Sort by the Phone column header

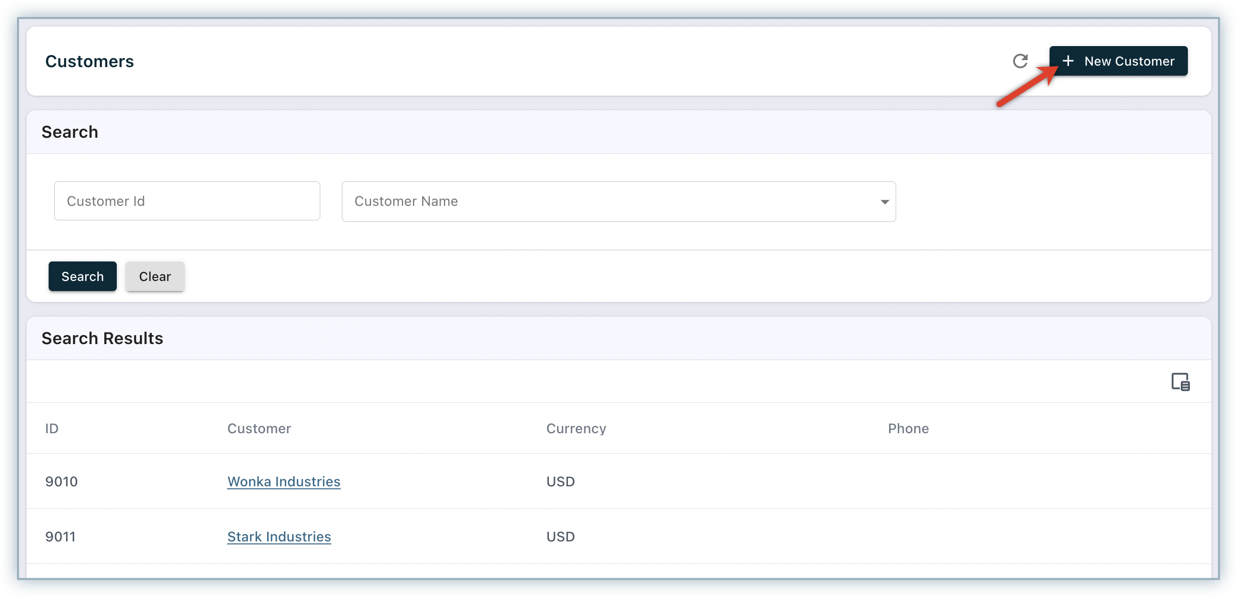pos(908,428)
